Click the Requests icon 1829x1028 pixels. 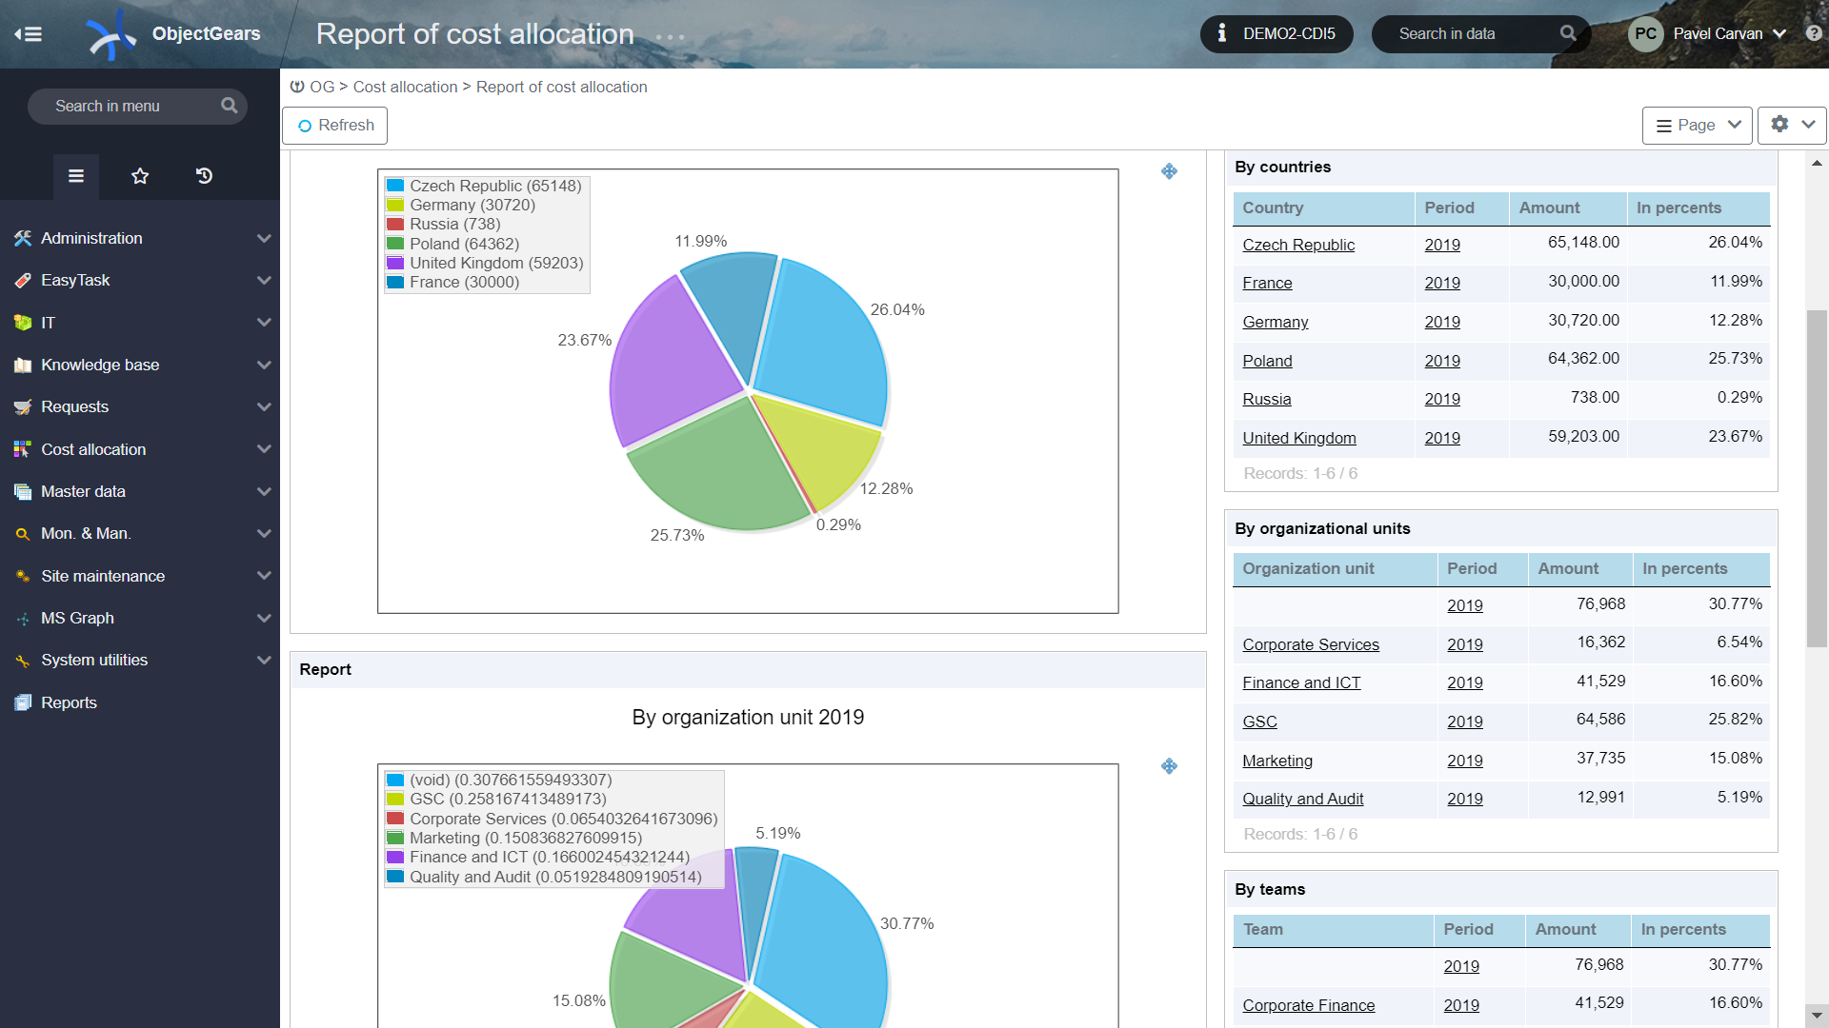pyautogui.click(x=23, y=406)
